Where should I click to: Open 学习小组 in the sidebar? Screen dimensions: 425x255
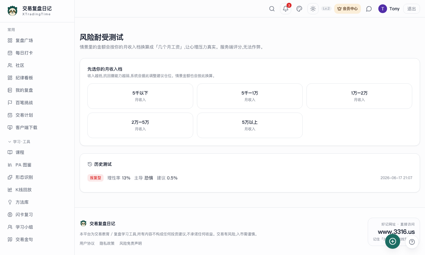pos(37,227)
